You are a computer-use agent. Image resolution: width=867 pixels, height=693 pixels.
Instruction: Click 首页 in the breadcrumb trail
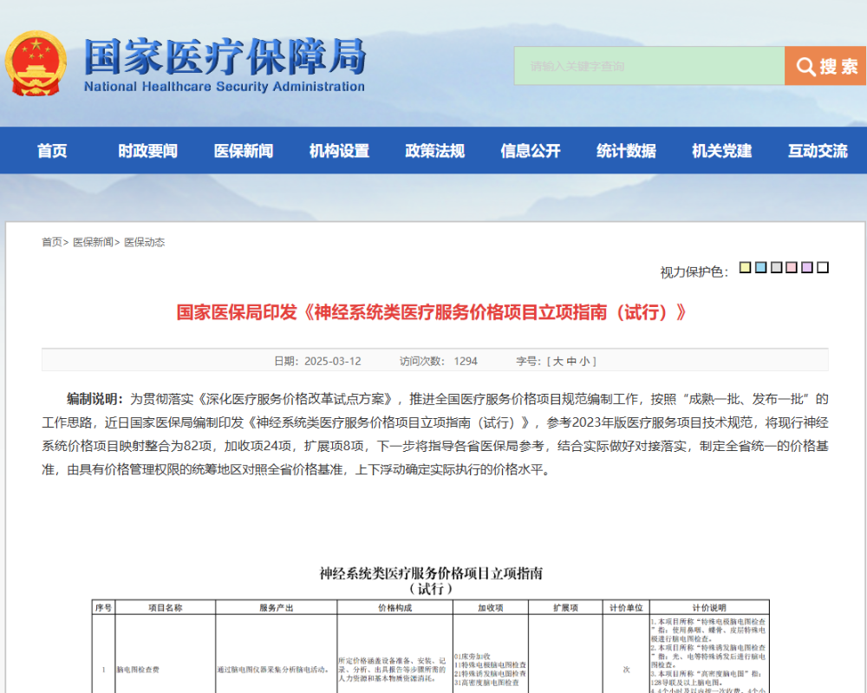pos(52,242)
